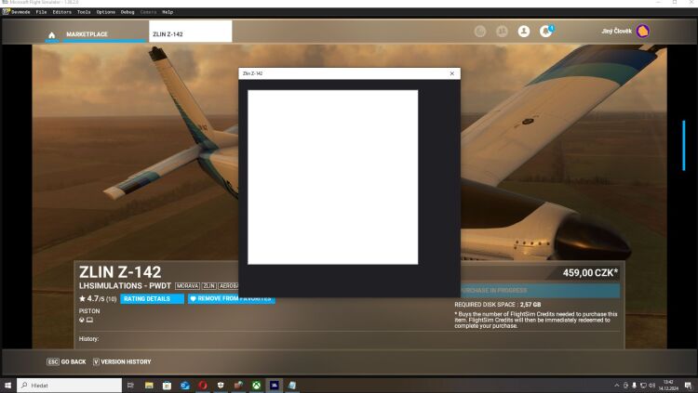Click the blank white panel in the dialog

pos(332,177)
